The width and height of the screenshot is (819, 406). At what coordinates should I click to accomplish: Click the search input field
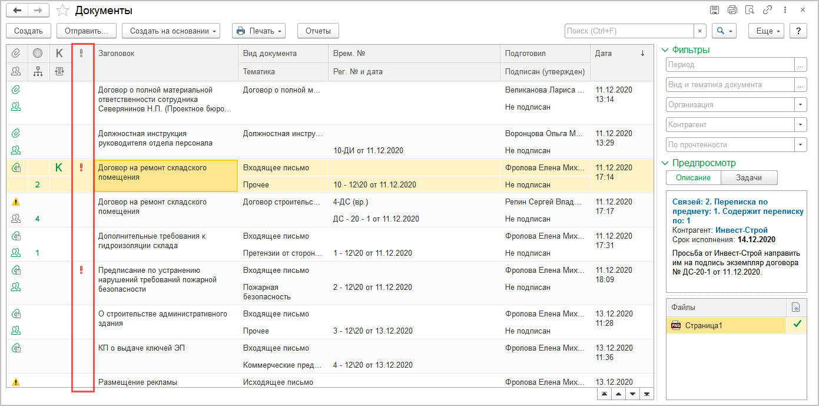[629, 31]
